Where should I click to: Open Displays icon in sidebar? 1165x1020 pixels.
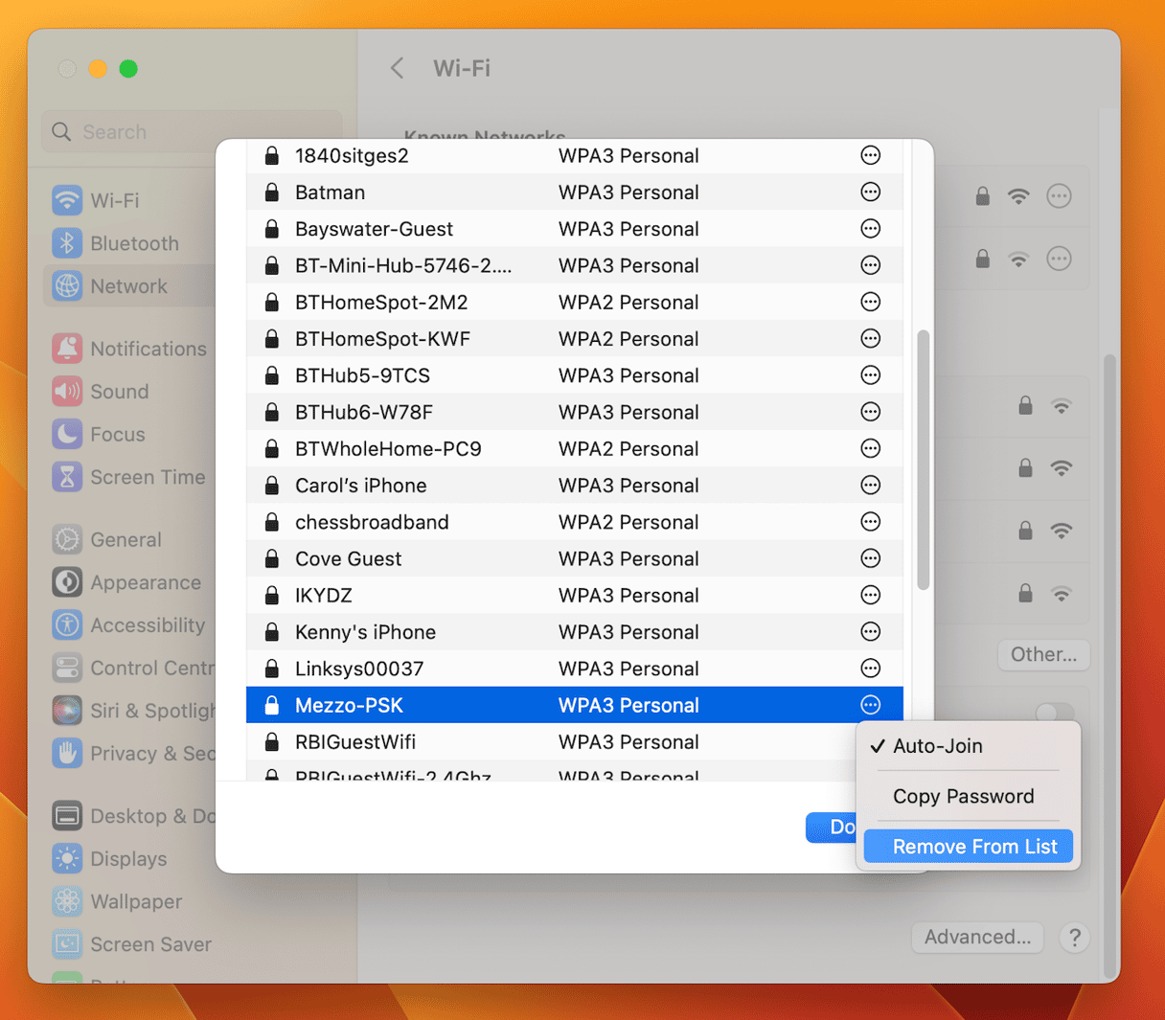pos(67,859)
